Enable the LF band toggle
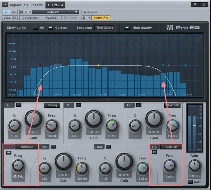Image resolution: width=211 pixels, height=190 pixels. pyautogui.click(x=19, y=105)
